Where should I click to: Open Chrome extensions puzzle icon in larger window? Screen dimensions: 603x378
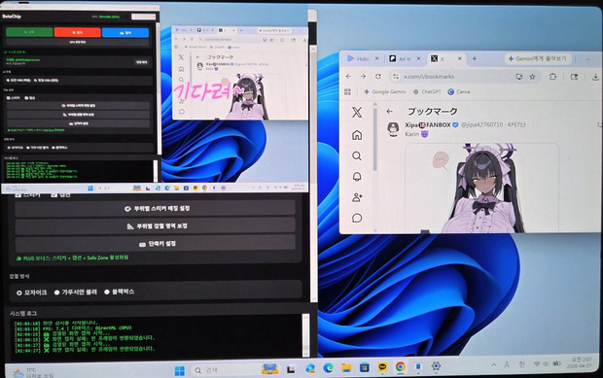552,77
